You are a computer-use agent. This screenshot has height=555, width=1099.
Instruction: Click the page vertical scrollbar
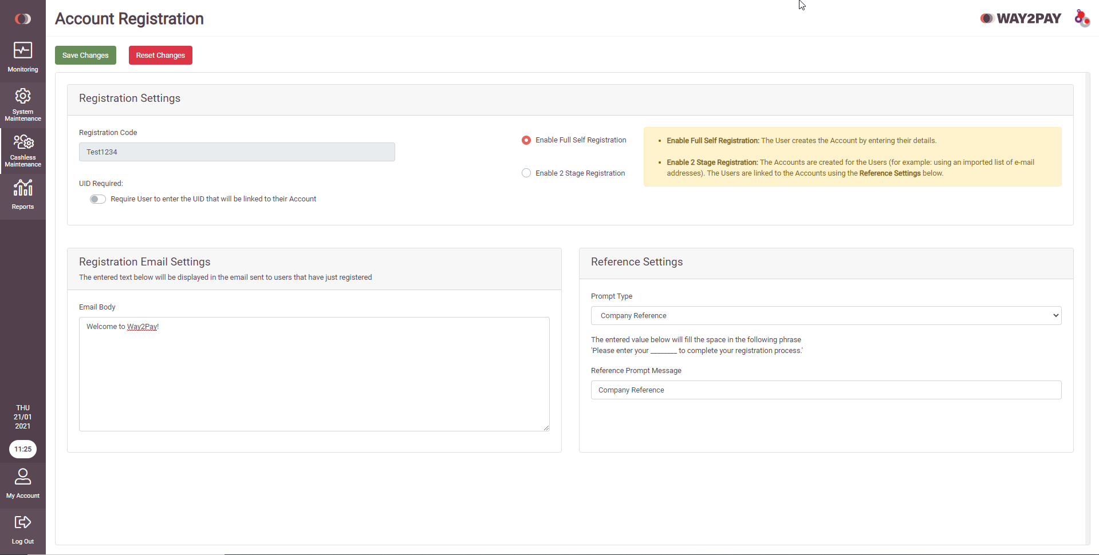pos(1087,308)
